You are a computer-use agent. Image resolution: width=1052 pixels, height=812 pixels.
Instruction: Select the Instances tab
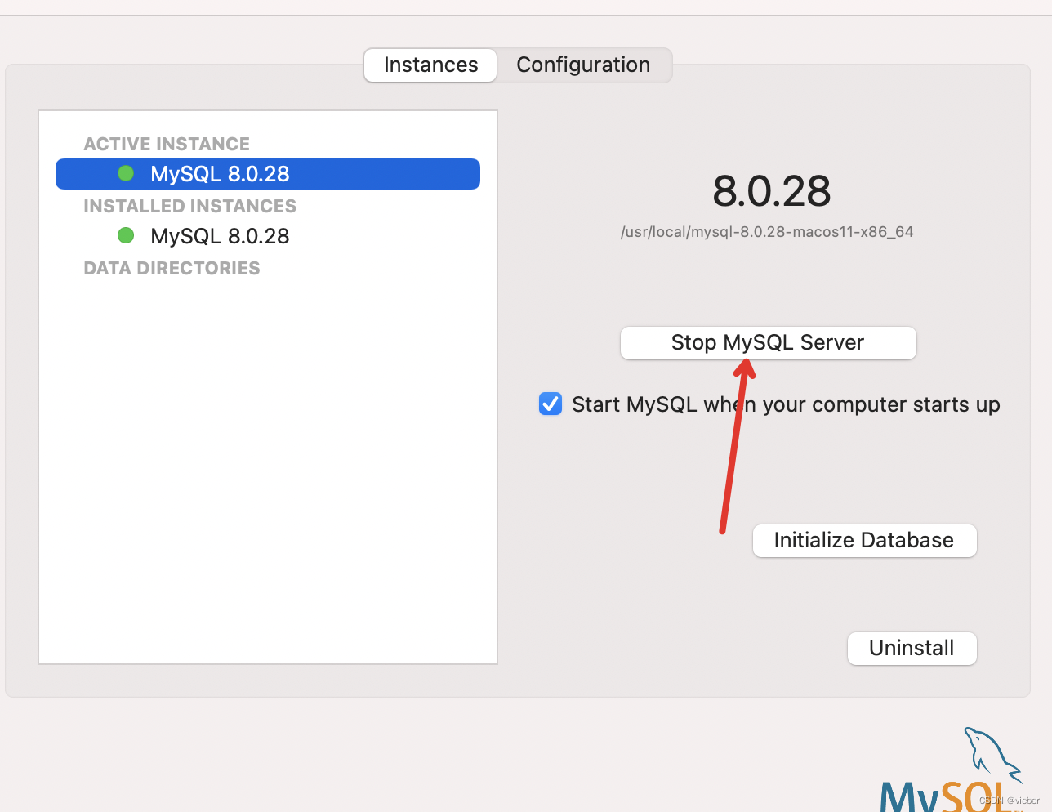click(x=430, y=65)
